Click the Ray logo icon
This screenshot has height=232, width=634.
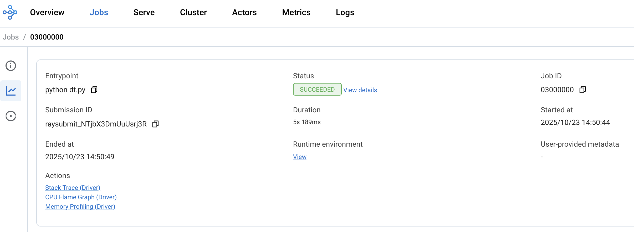[x=10, y=12]
